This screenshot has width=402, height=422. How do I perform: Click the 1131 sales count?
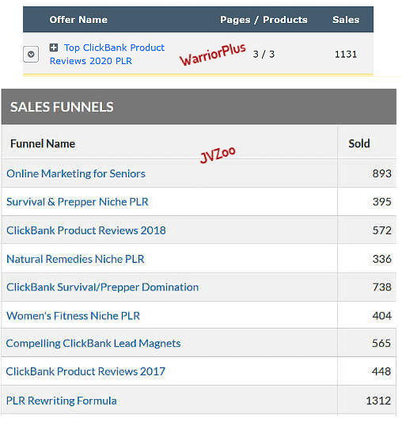click(346, 55)
